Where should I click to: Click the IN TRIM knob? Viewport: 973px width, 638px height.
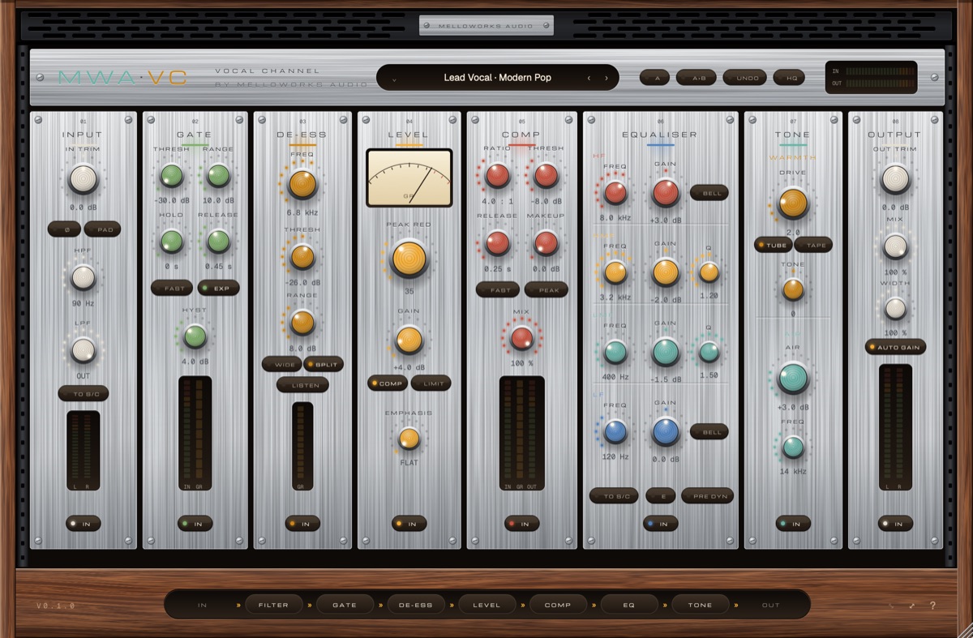click(x=84, y=178)
